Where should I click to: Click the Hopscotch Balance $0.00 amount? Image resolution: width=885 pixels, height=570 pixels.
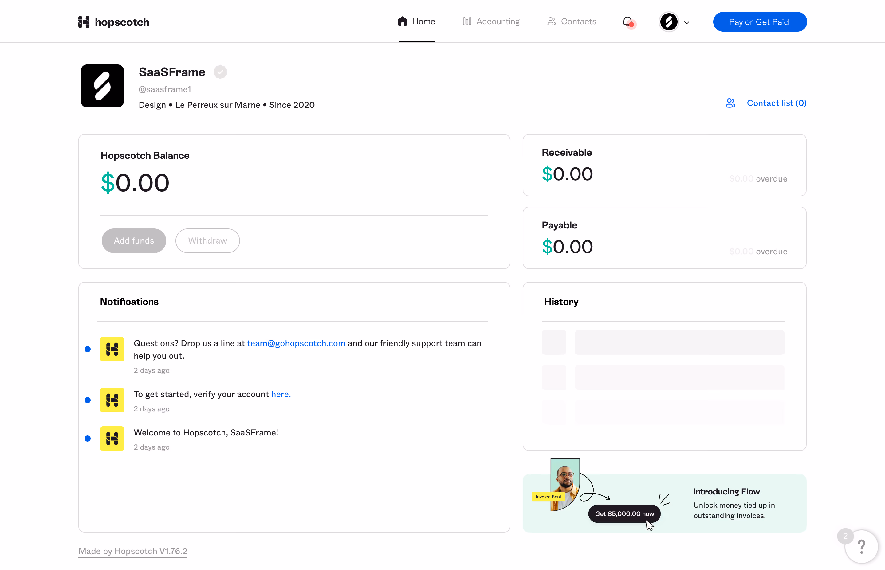coord(135,183)
